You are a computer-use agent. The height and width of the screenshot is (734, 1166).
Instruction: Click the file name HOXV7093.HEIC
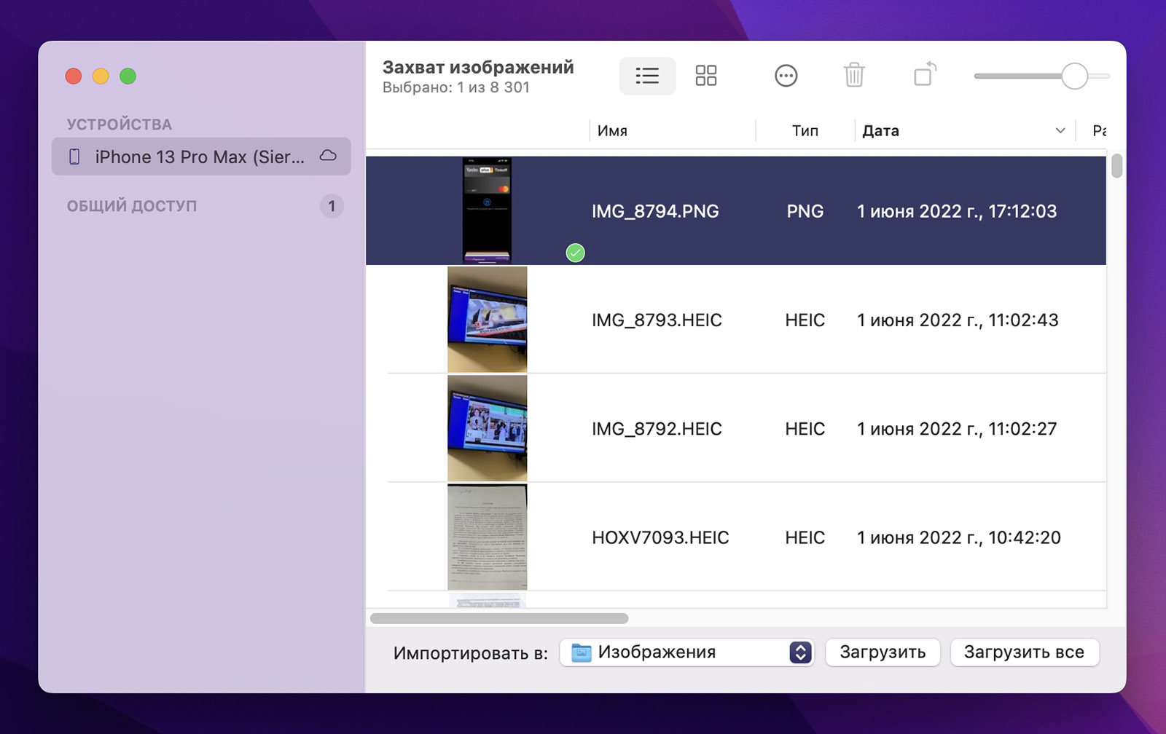660,538
